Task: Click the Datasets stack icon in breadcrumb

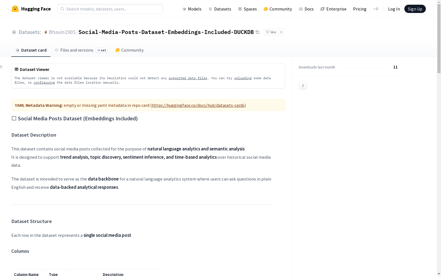Action: [14, 32]
